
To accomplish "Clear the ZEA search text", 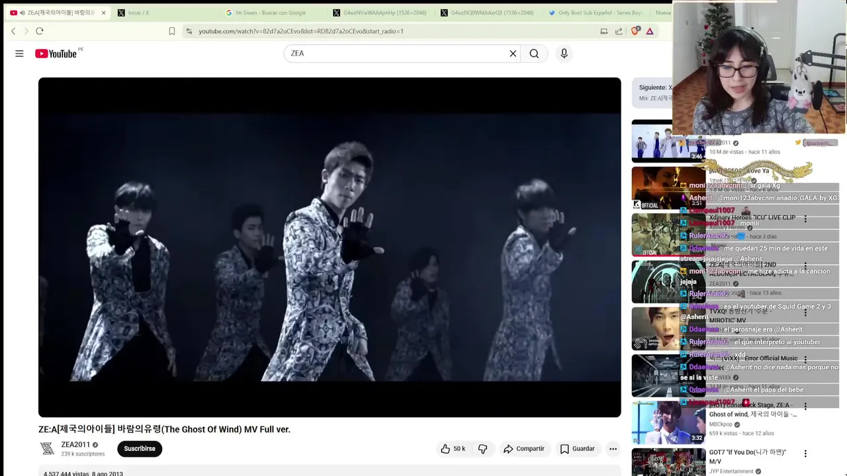I will pyautogui.click(x=512, y=54).
